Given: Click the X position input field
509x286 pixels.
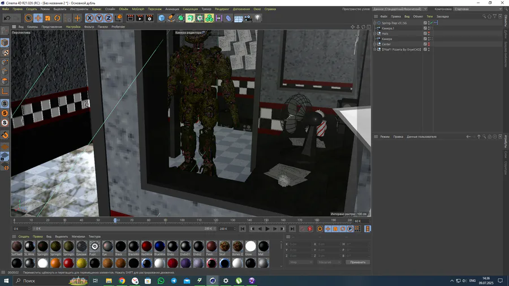Looking at the screenshot, I should (x=300, y=244).
